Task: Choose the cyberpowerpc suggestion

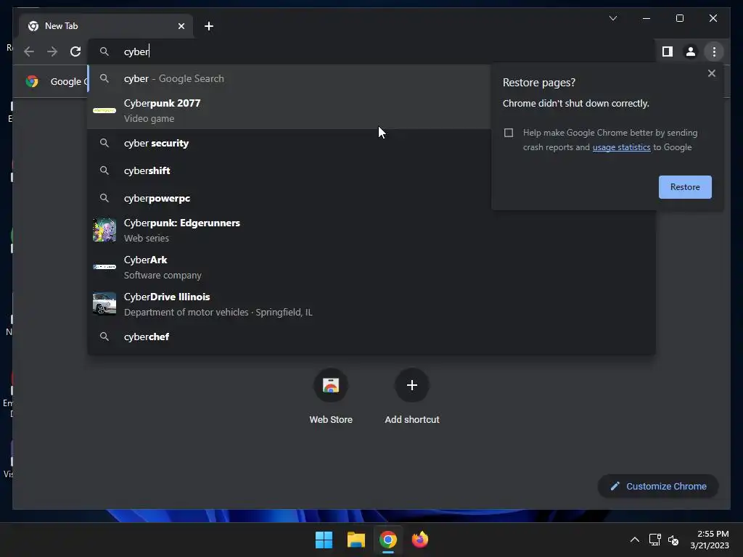Action: coord(289,198)
